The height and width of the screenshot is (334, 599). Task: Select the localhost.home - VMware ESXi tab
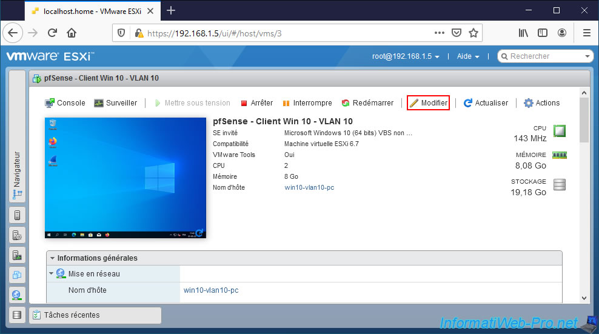tap(92, 11)
